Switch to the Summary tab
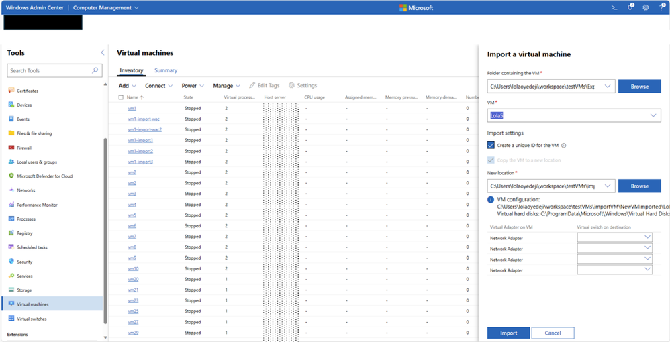The width and height of the screenshot is (670, 342). 166,70
